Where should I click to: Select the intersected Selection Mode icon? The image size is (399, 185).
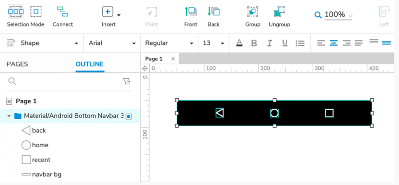(x=16, y=11)
